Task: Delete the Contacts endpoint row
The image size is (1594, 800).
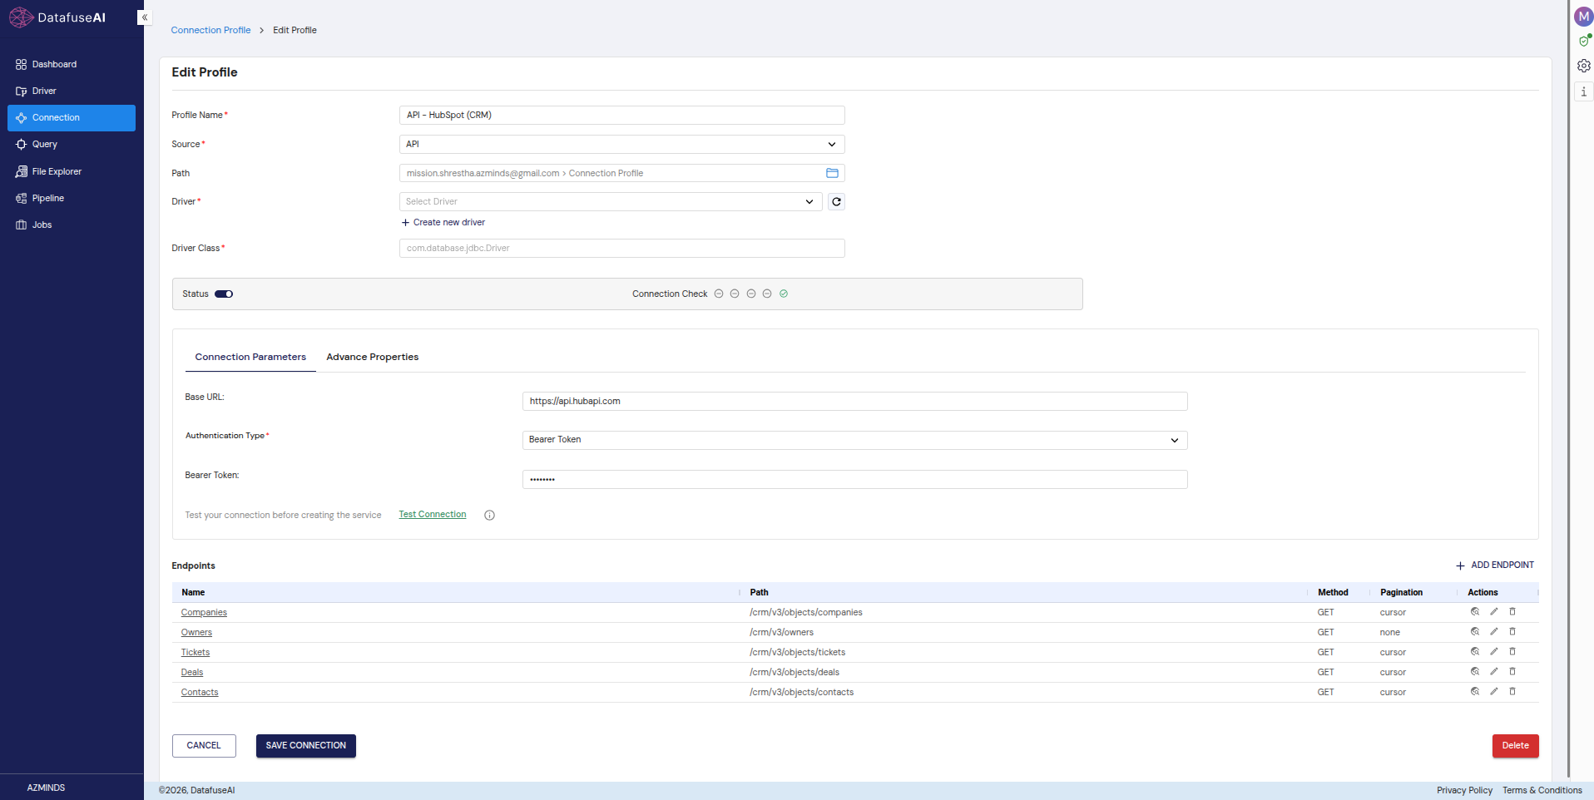Action: pyautogui.click(x=1512, y=692)
